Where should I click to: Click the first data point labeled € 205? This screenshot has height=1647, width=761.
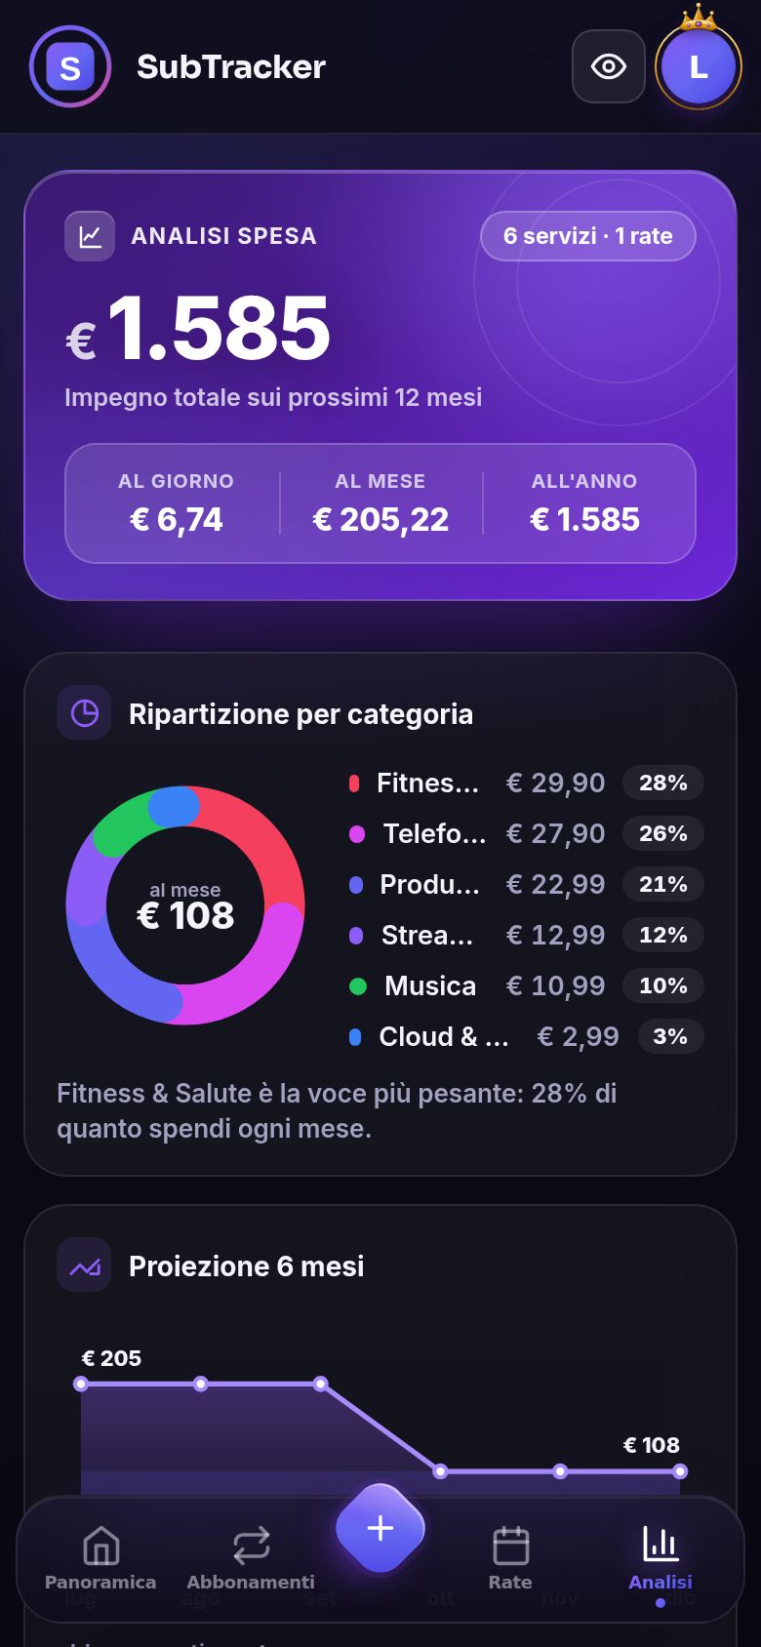(x=81, y=1384)
